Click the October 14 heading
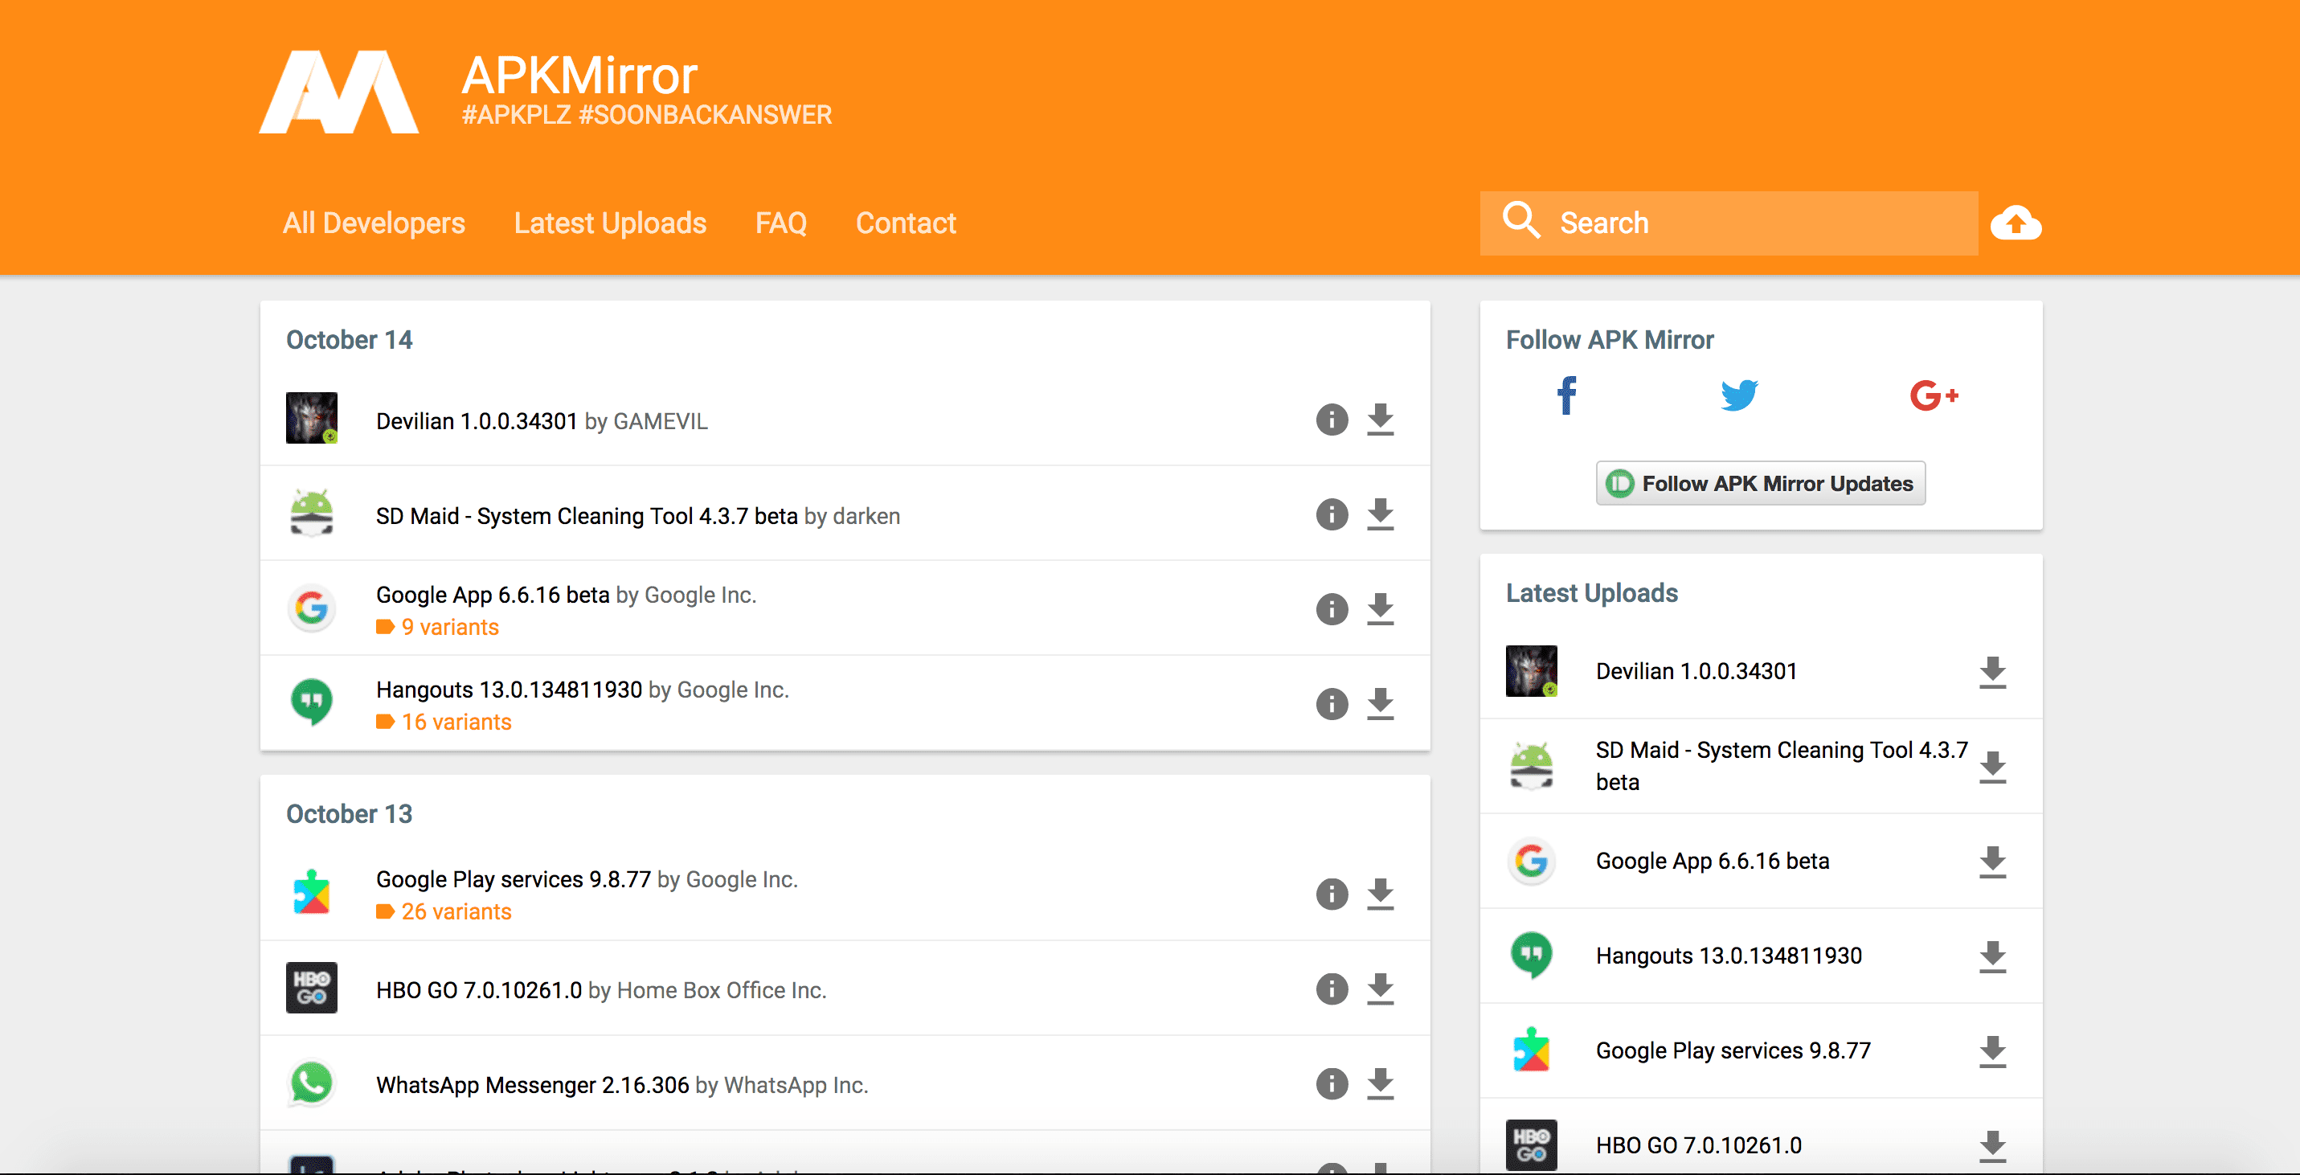Screen dimensions: 2300x1175 pos(349,340)
